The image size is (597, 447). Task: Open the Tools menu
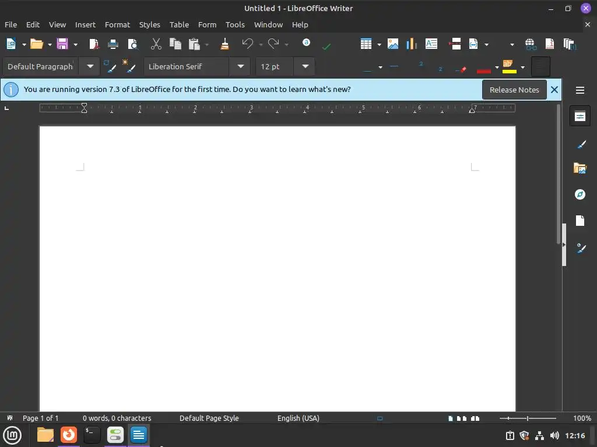click(x=235, y=24)
